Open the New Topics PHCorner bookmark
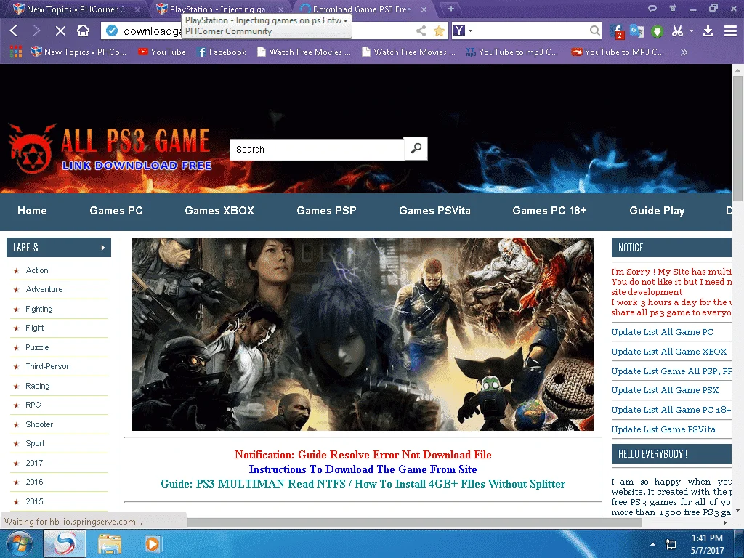 coord(78,52)
